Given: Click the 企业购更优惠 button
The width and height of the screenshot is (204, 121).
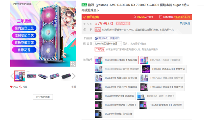Looking at the screenshot, I should click(43, 97).
